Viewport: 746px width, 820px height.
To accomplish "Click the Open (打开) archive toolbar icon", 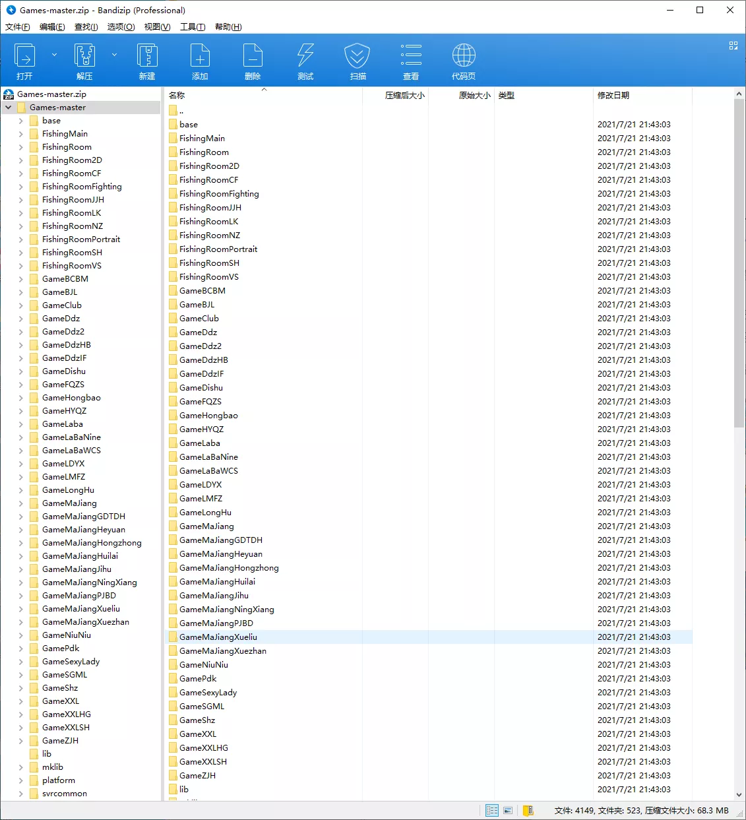I will 25,61.
